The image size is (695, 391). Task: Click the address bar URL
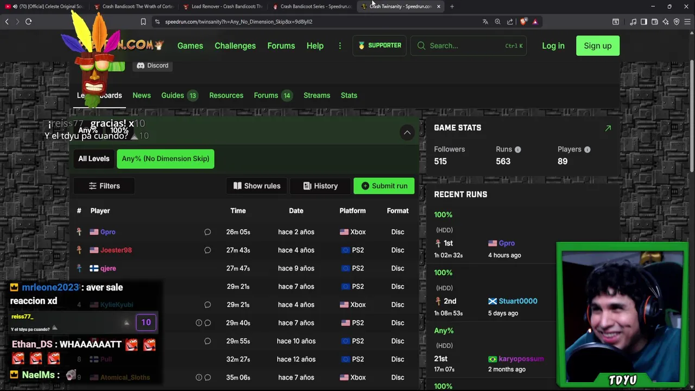click(238, 22)
